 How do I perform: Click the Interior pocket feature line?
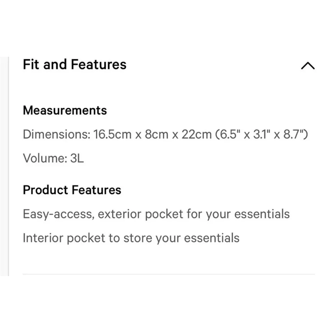[x=131, y=238]
